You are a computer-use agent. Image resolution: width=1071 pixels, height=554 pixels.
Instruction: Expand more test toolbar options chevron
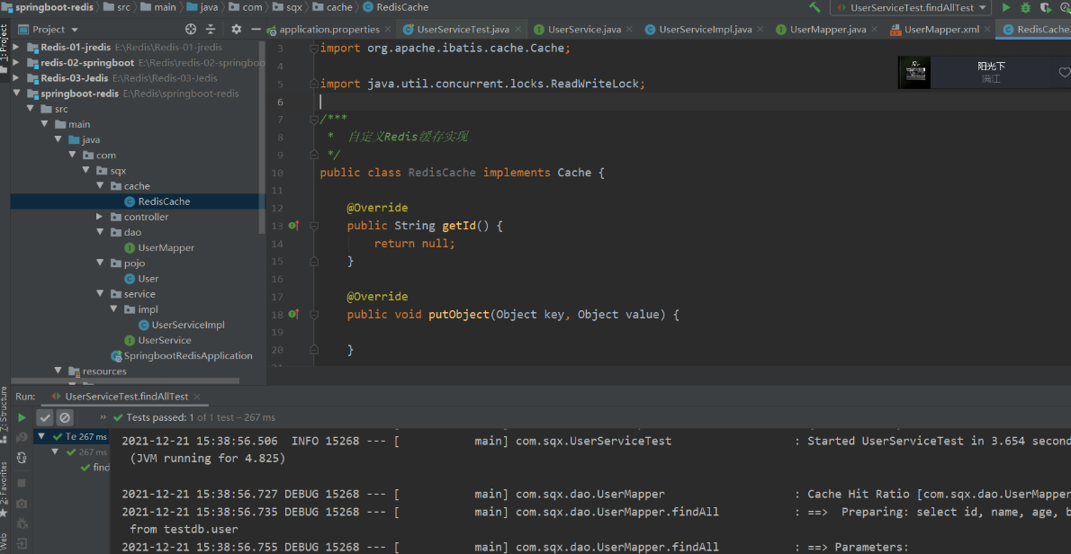click(x=103, y=417)
